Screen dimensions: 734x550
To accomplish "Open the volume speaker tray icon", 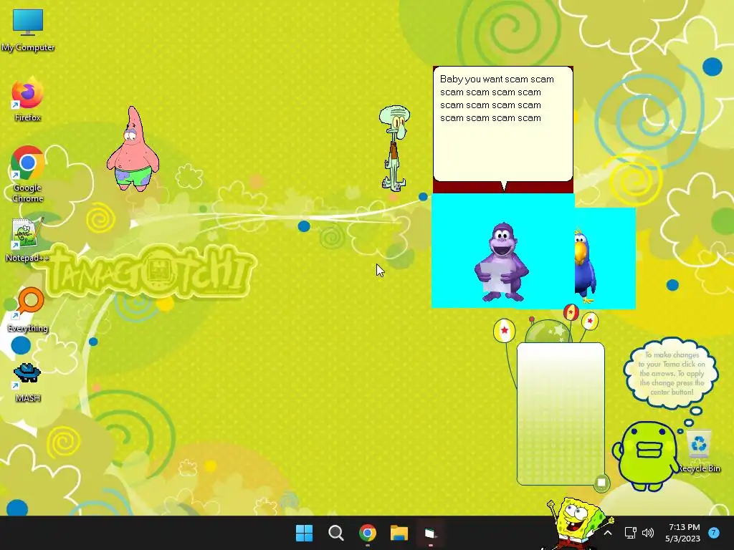I will click(648, 533).
